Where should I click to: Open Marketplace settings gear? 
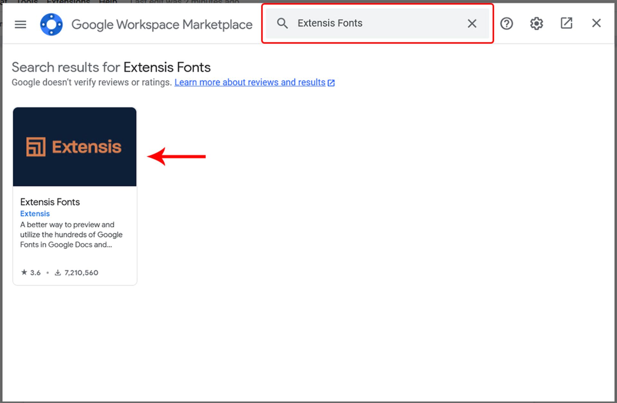(x=536, y=23)
